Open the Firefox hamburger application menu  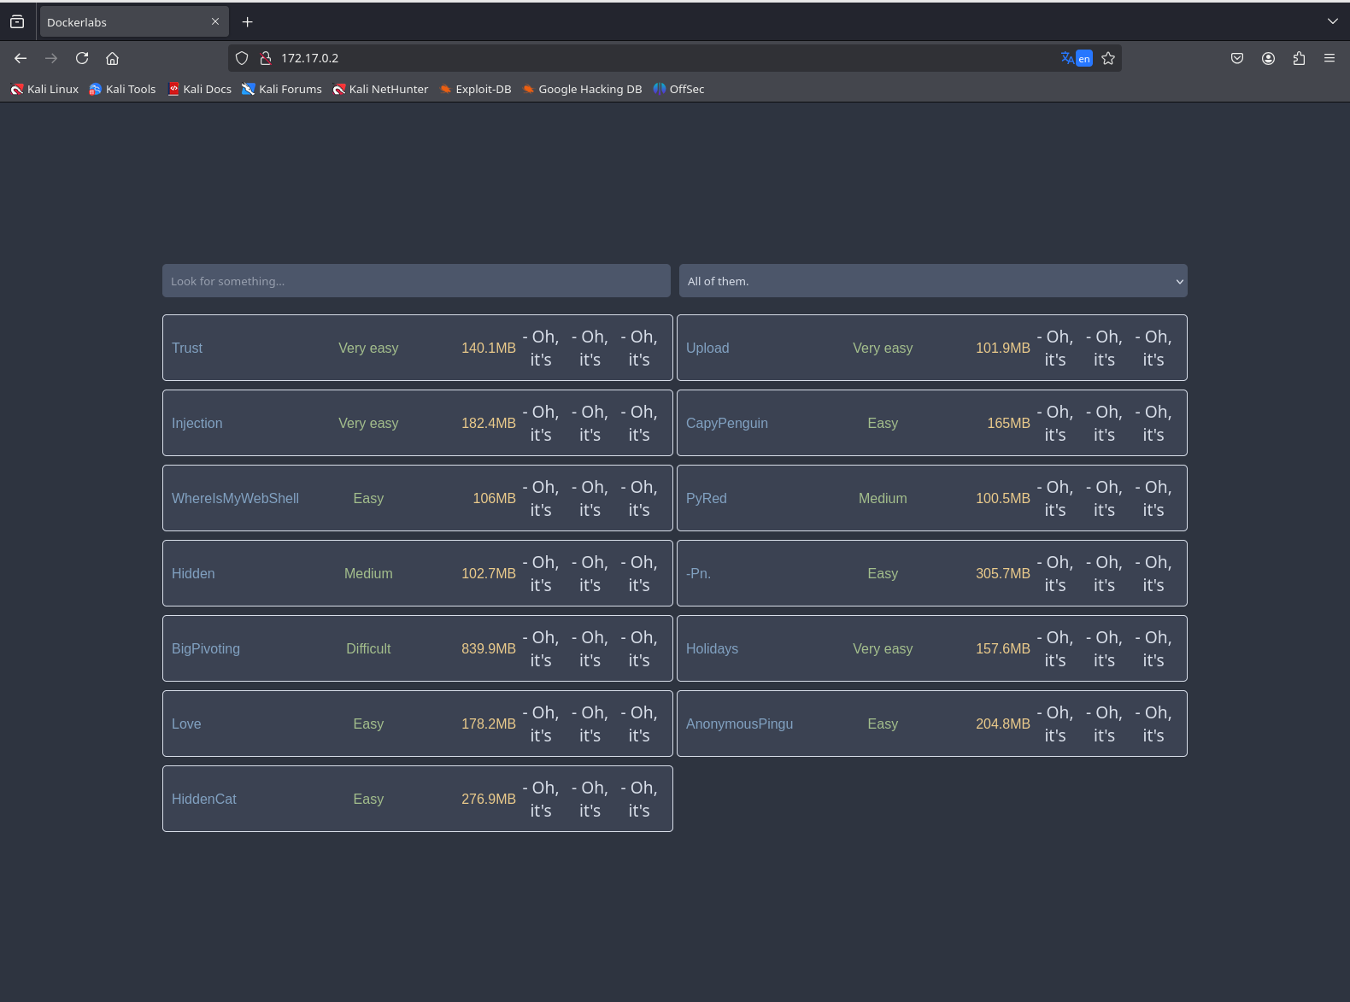(1329, 58)
